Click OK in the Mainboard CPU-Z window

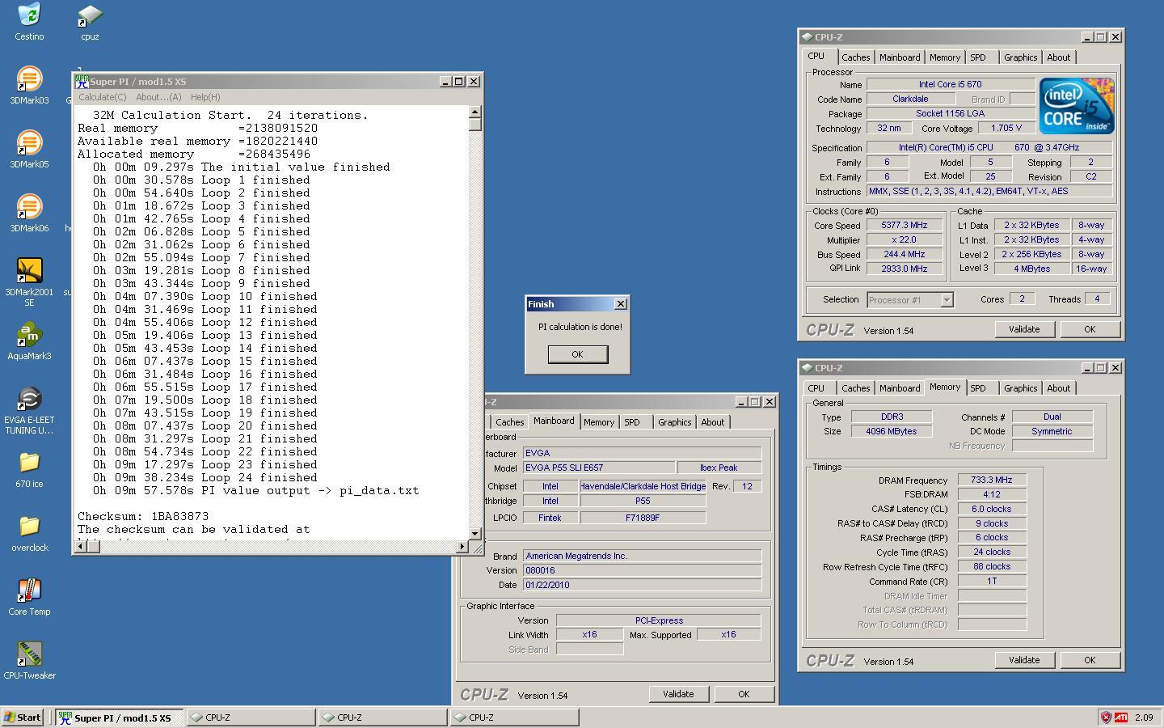tap(744, 694)
